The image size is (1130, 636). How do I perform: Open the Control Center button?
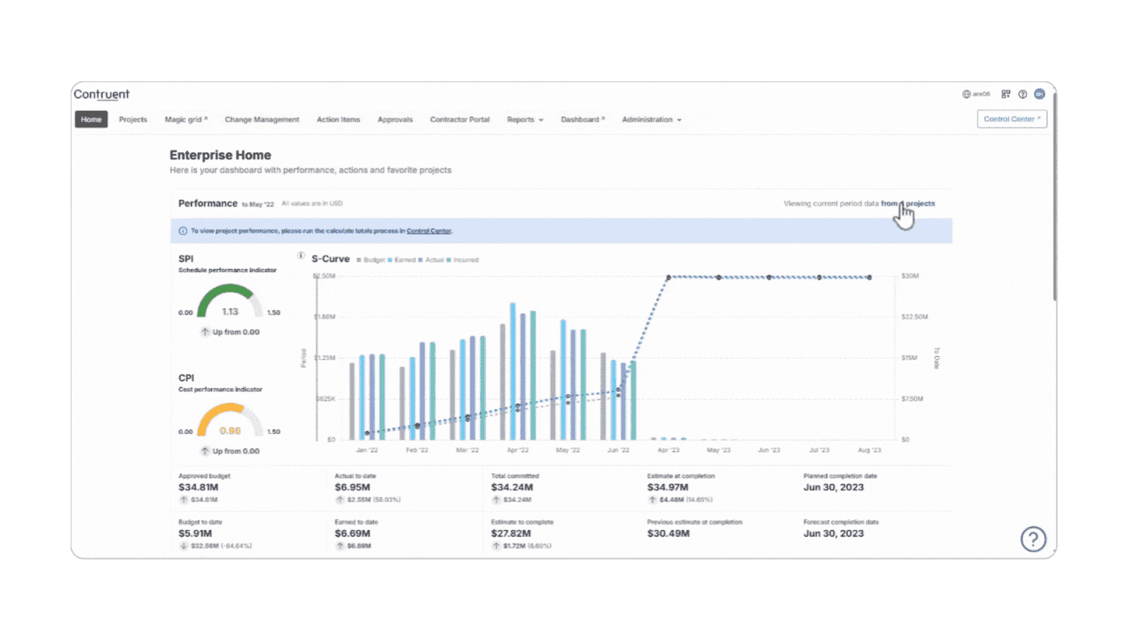(x=1011, y=119)
